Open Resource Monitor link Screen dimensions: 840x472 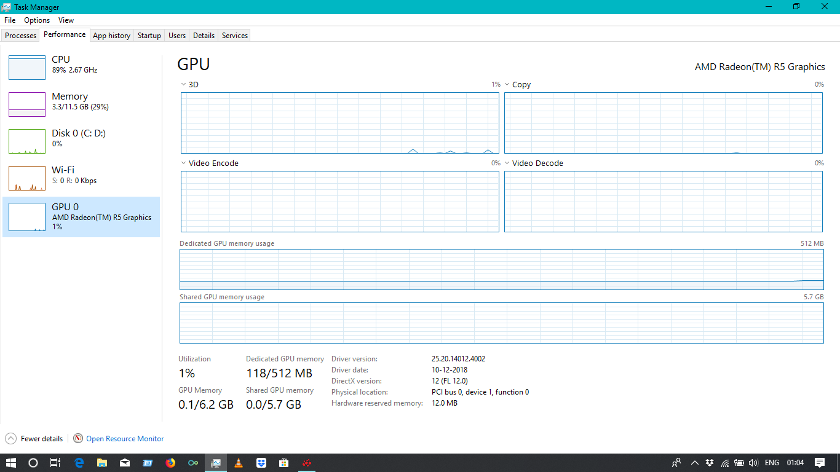pos(125,439)
